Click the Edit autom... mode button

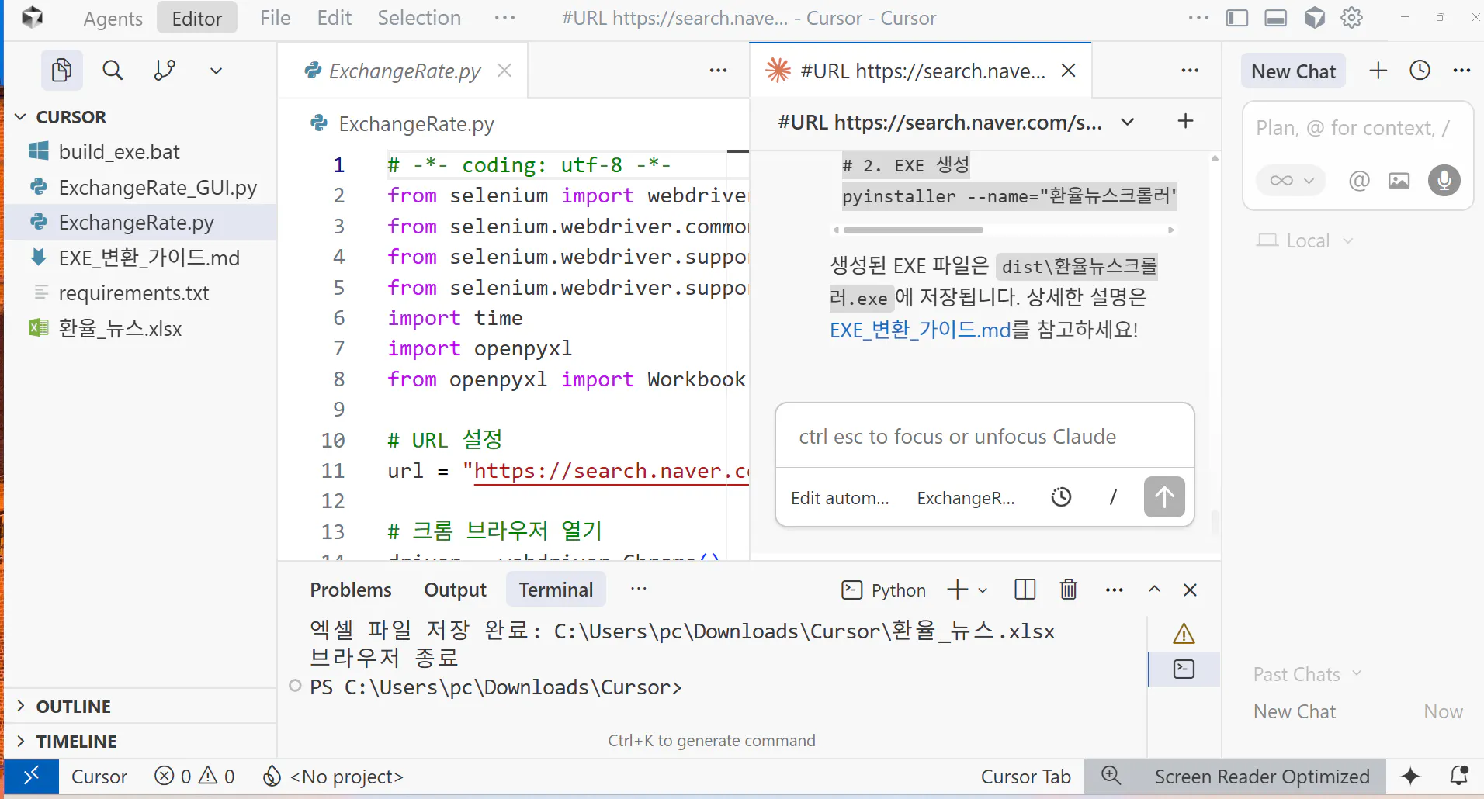pyautogui.click(x=840, y=498)
